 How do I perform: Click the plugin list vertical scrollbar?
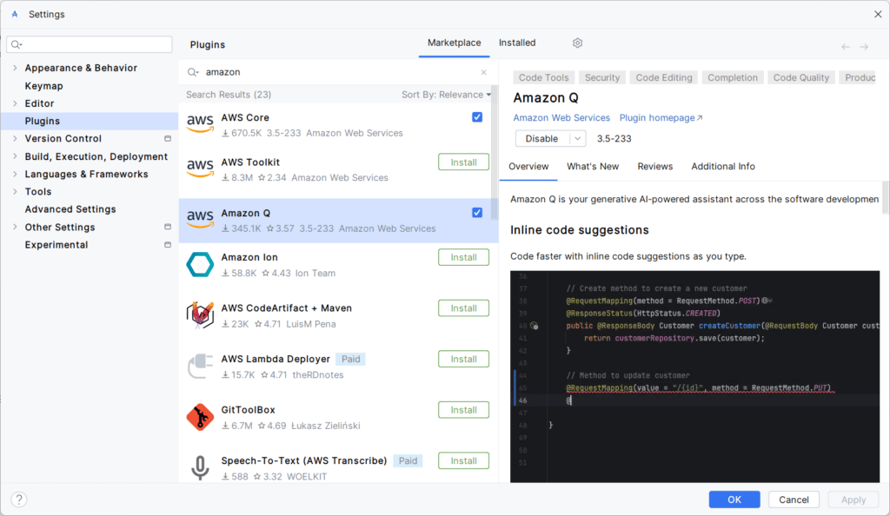pyautogui.click(x=495, y=153)
